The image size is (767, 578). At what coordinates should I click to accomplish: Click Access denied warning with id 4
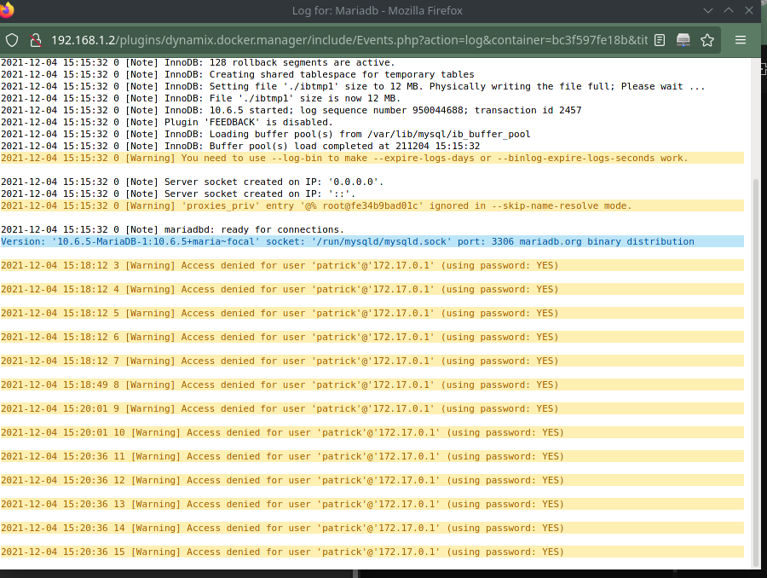coord(372,289)
